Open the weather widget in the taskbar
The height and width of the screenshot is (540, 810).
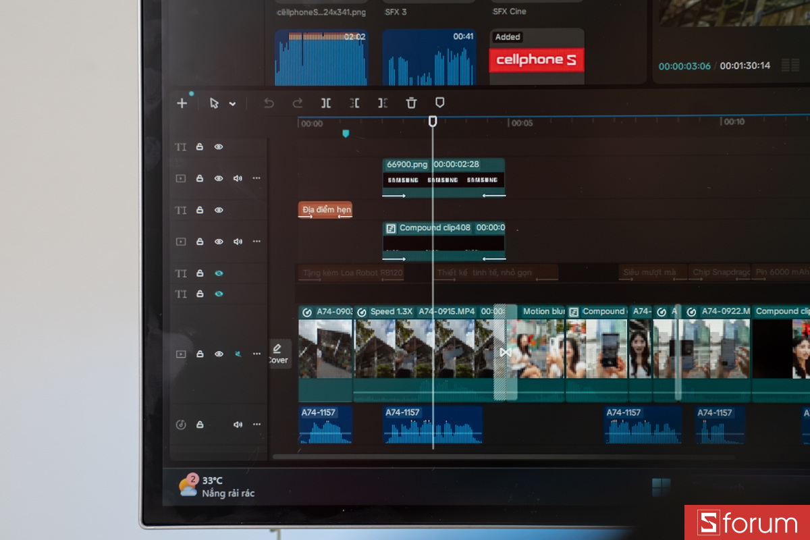217,486
